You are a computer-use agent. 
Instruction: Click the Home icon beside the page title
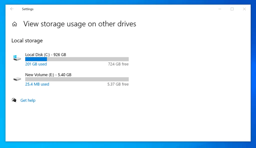pyautogui.click(x=14, y=24)
